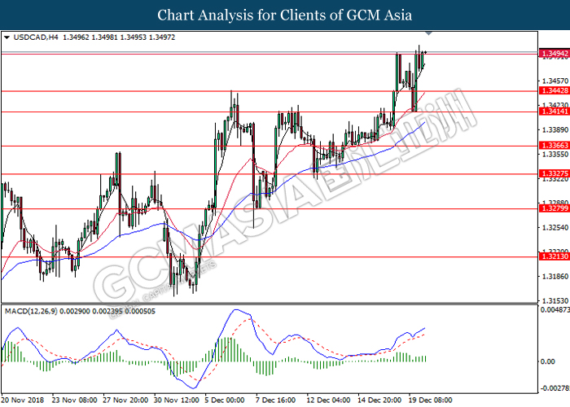570x407 pixels.
Task: Click the Chart Analysis for Clients title
Action: [285, 15]
